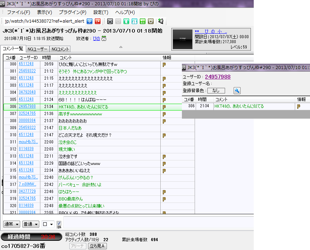
Task: Click the green ON toolbar icon
Action: tap(143, 21)
